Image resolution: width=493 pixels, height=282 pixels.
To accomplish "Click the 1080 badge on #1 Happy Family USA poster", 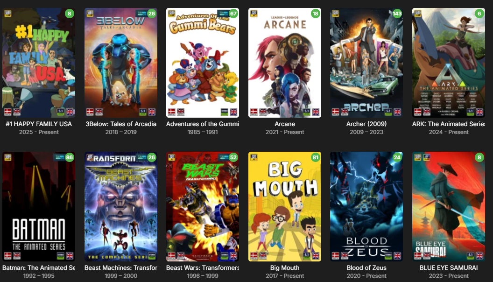I will (7, 14).
